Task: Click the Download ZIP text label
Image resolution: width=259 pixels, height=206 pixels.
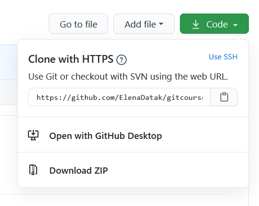Action: pyautogui.click(x=79, y=170)
